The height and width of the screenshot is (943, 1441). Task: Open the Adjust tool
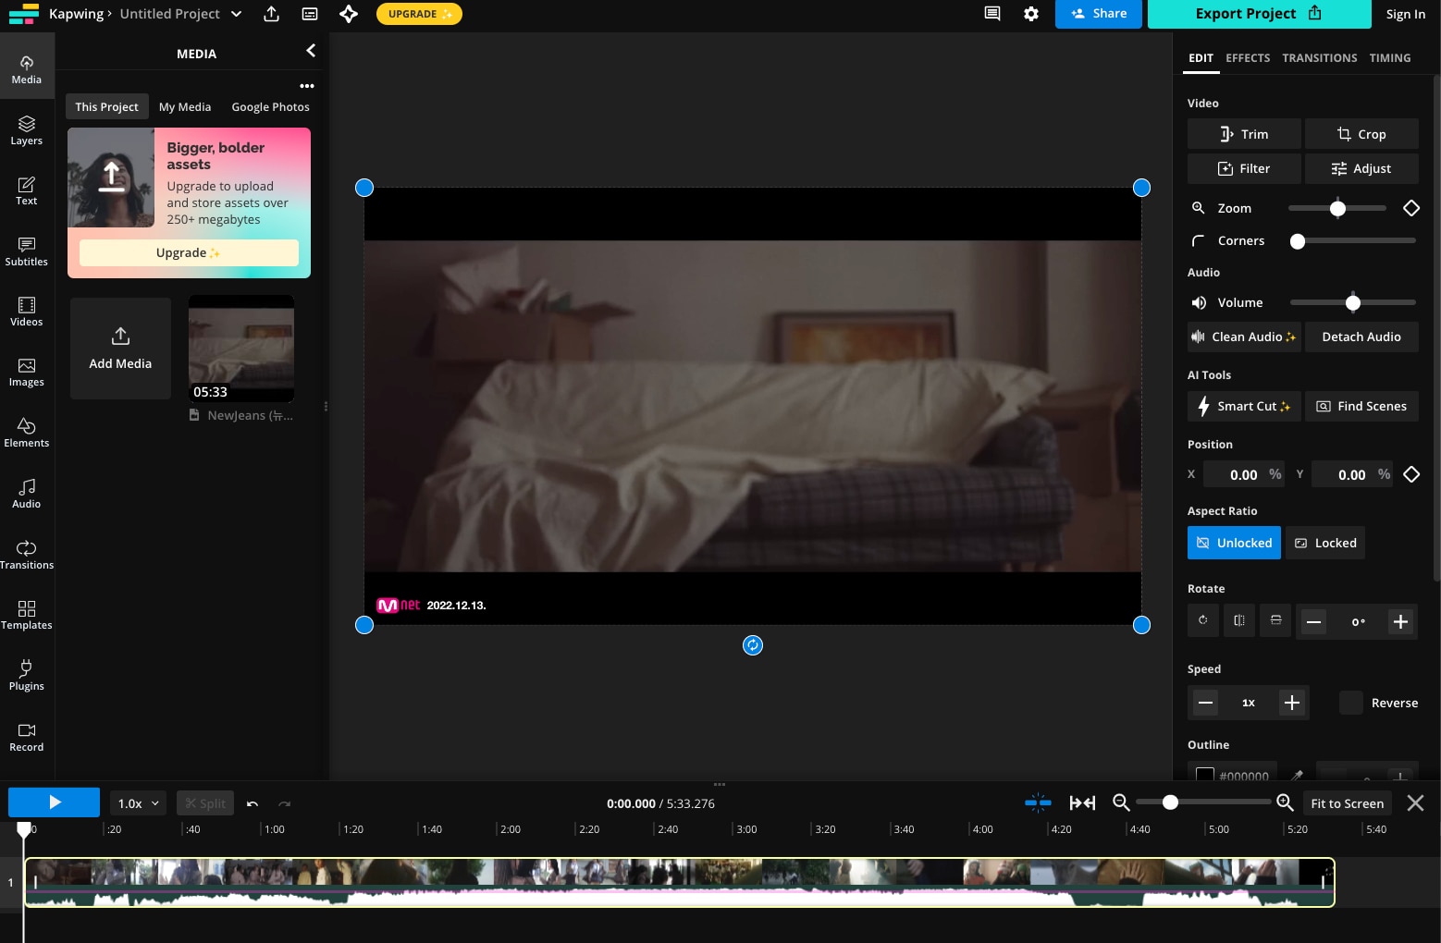[x=1361, y=168]
